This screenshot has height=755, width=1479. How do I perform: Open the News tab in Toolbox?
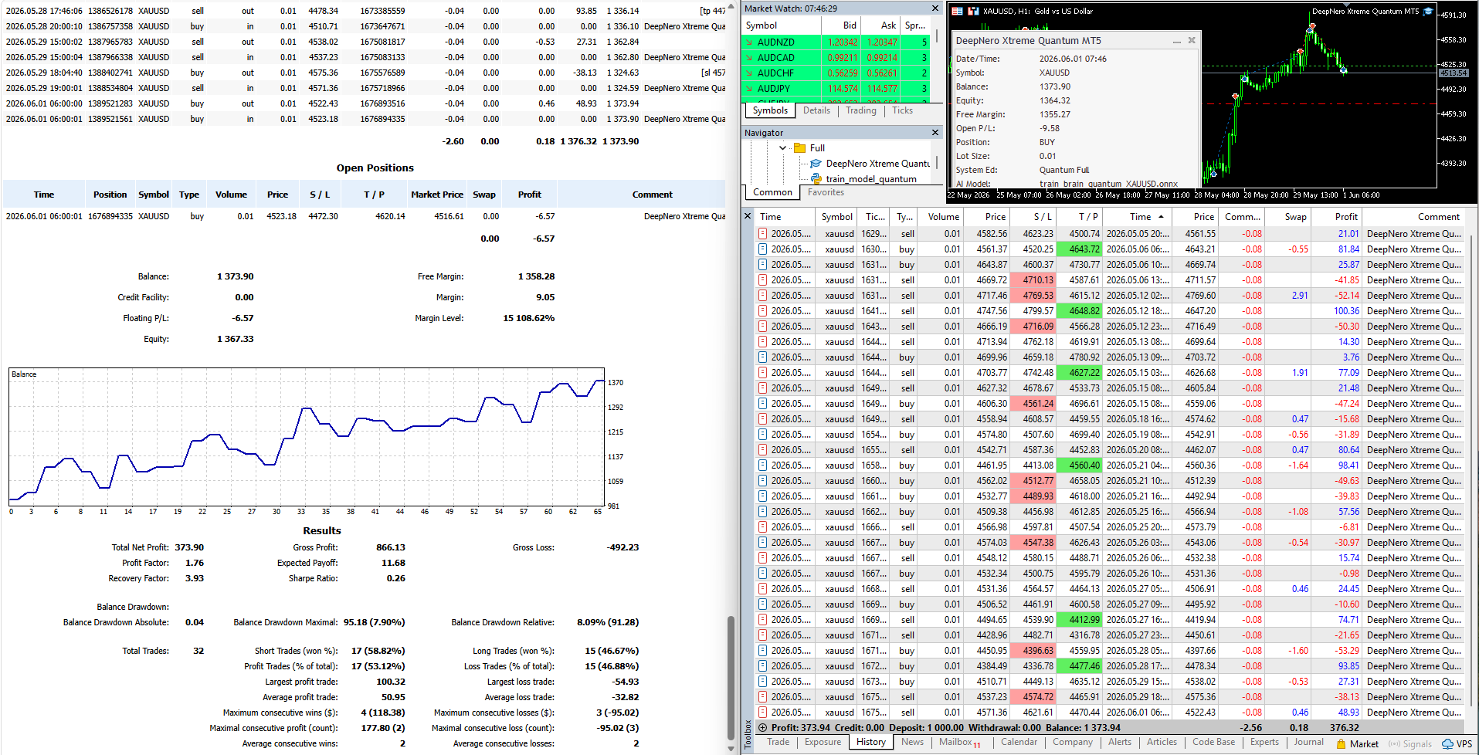coord(912,742)
